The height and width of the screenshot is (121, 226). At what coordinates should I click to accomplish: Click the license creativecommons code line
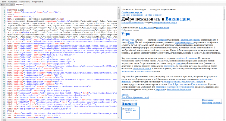[x=51, y=104]
